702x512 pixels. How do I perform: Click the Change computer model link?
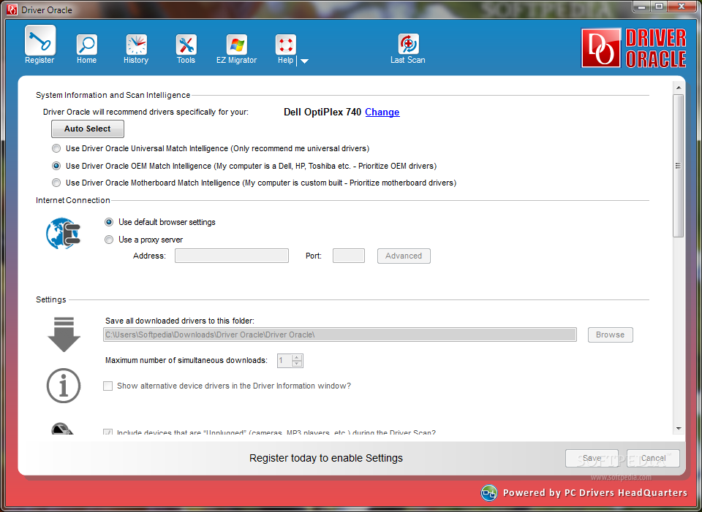(382, 112)
